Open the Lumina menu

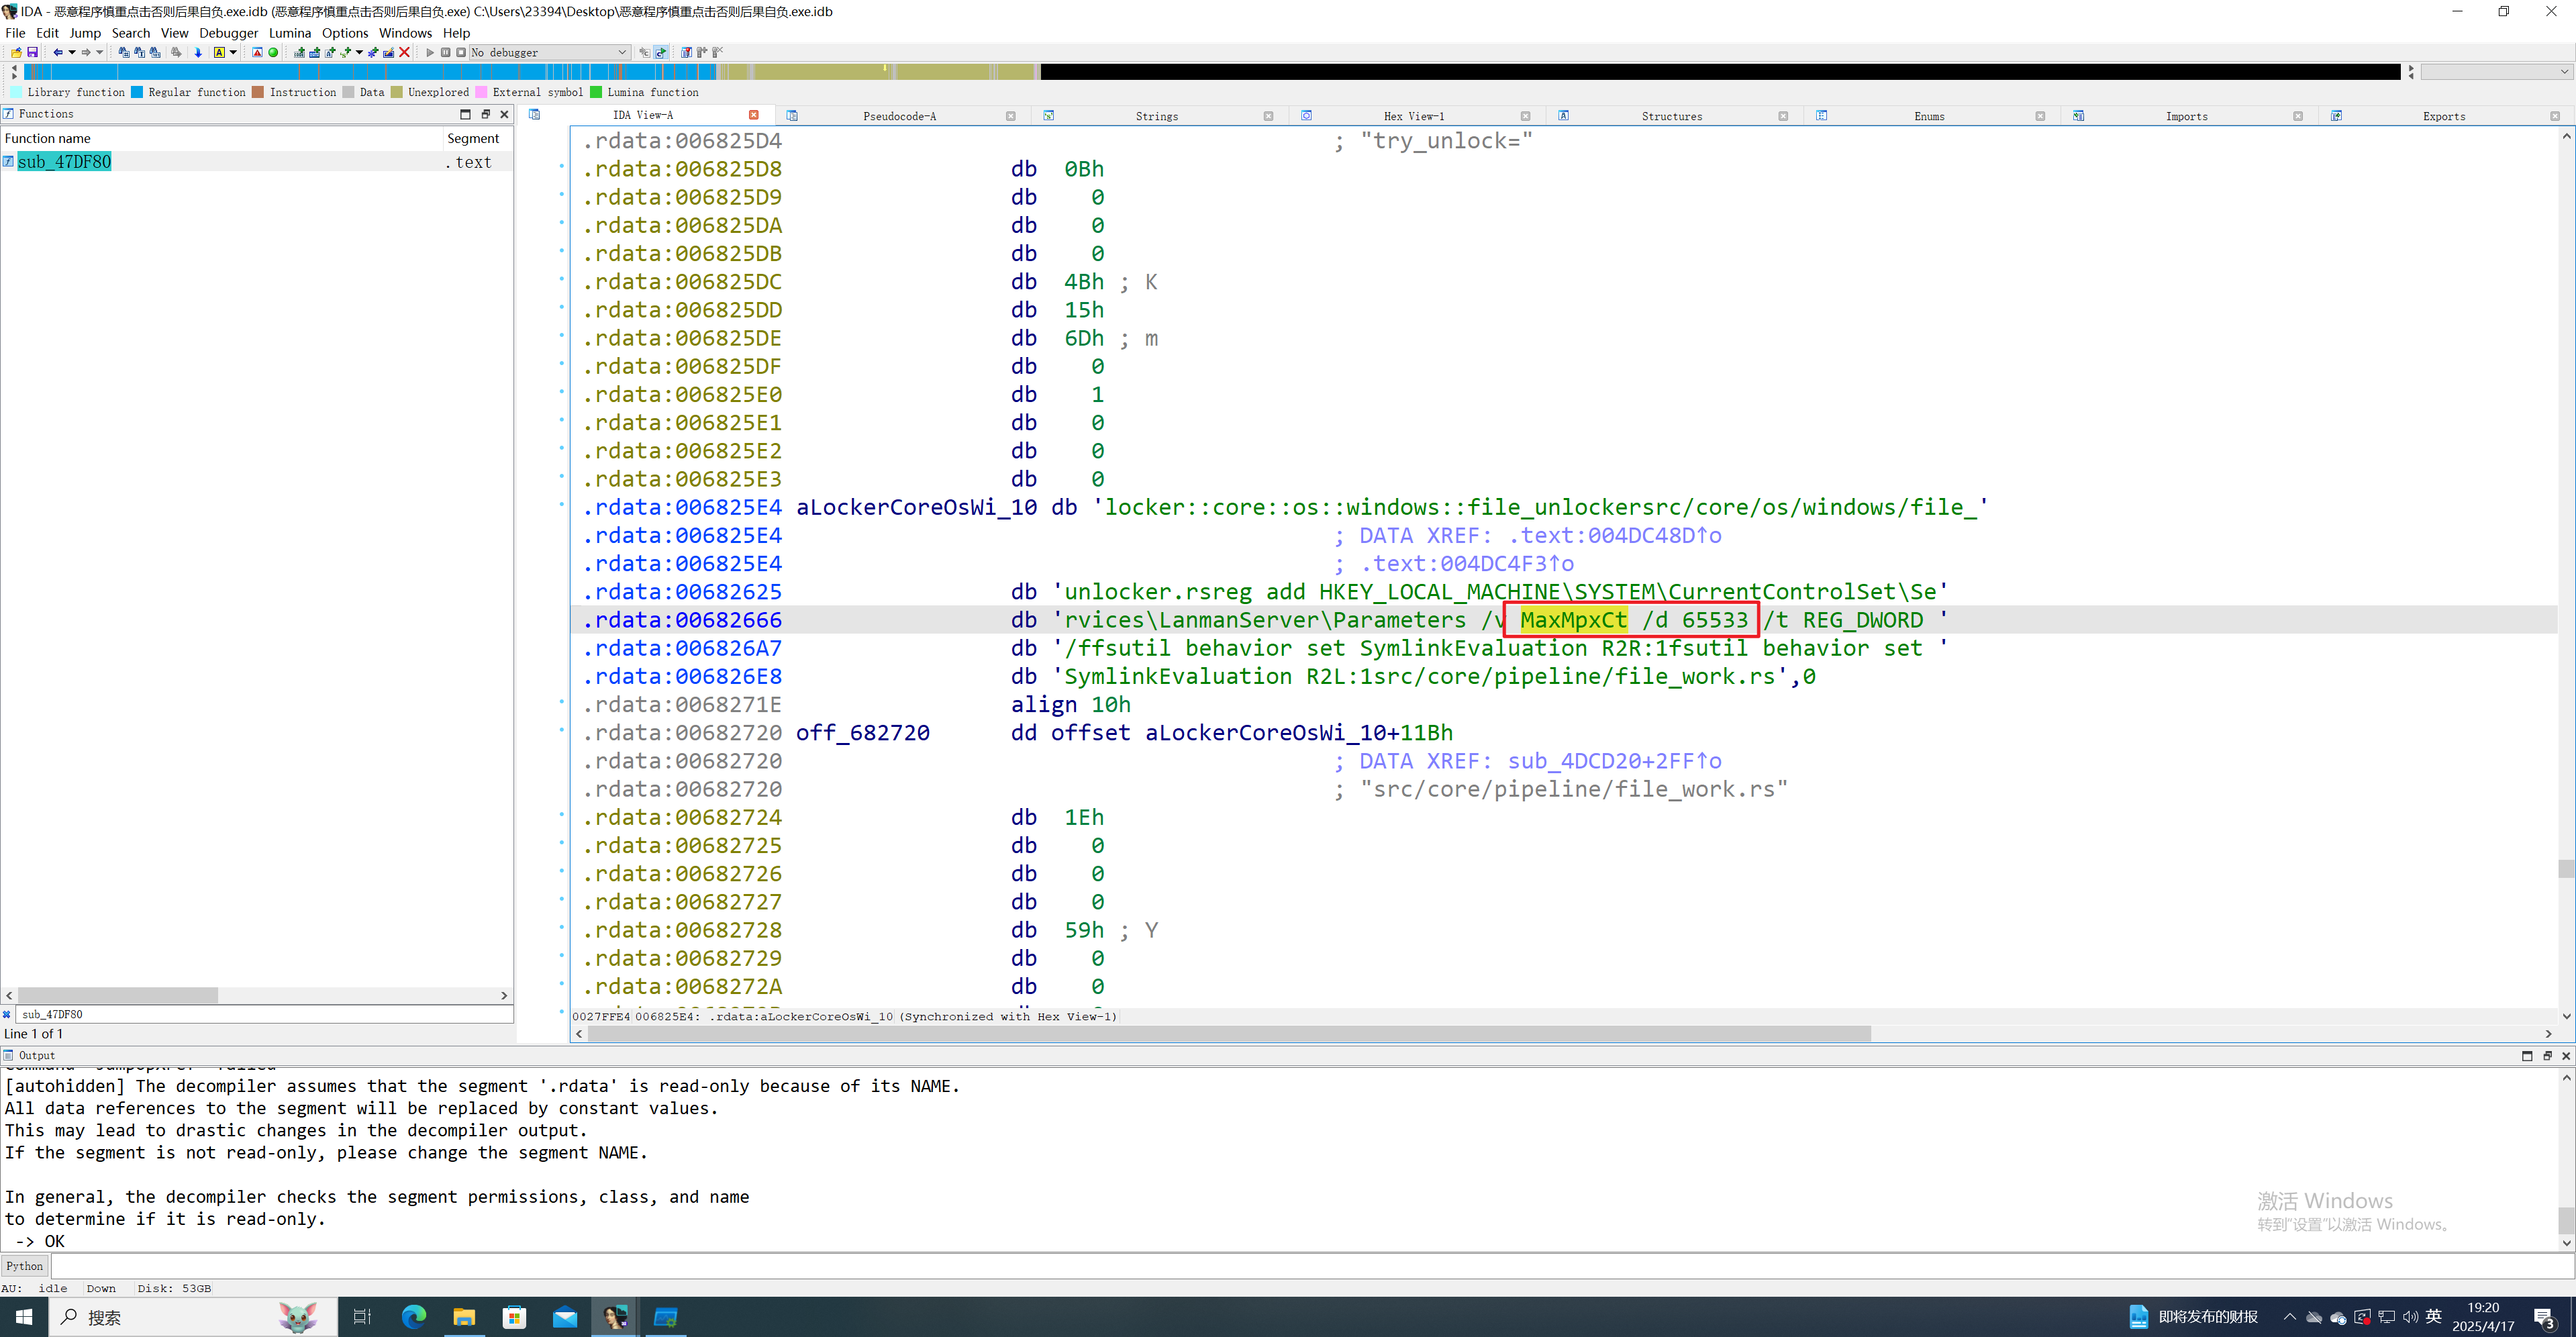tap(289, 33)
